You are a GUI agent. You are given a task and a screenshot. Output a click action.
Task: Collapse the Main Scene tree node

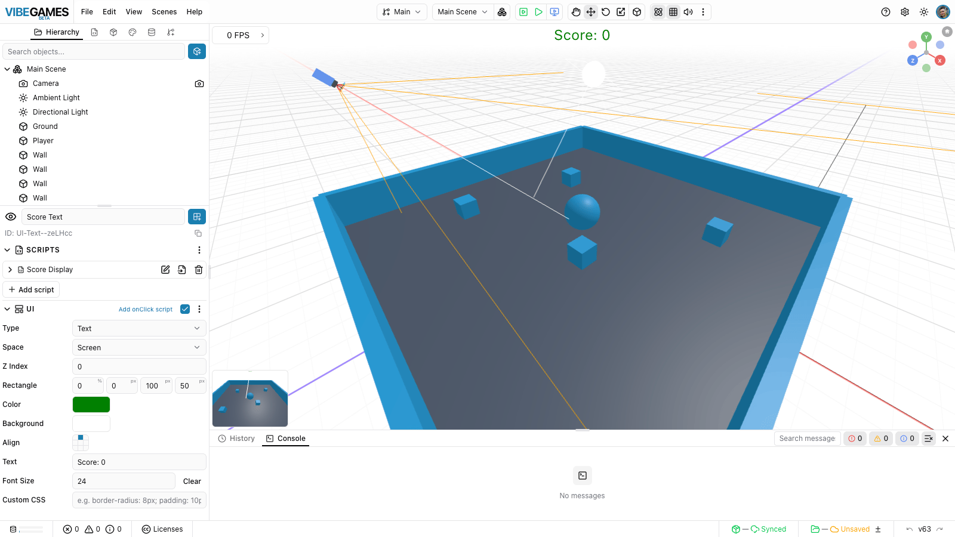[7, 69]
